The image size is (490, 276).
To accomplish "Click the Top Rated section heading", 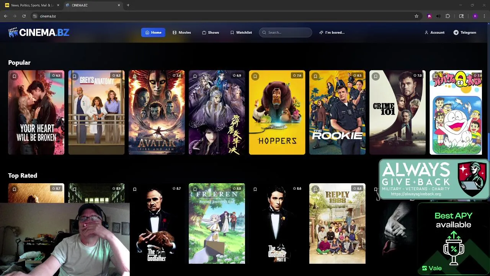I will [23, 176].
